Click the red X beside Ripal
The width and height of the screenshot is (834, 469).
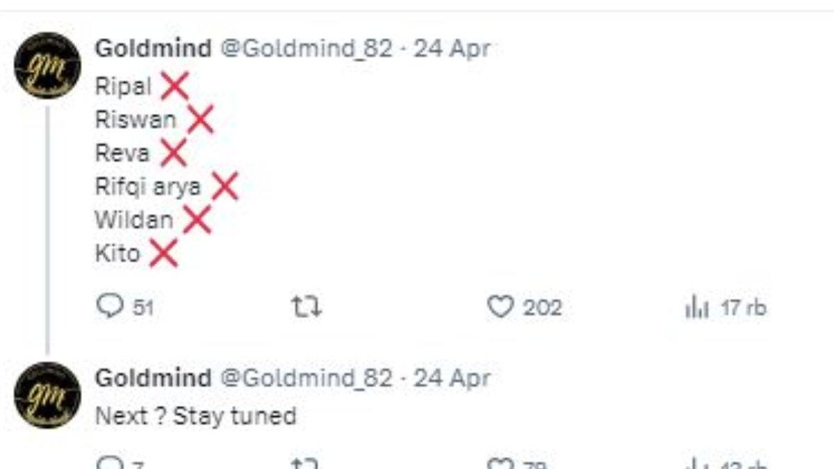[x=174, y=87]
